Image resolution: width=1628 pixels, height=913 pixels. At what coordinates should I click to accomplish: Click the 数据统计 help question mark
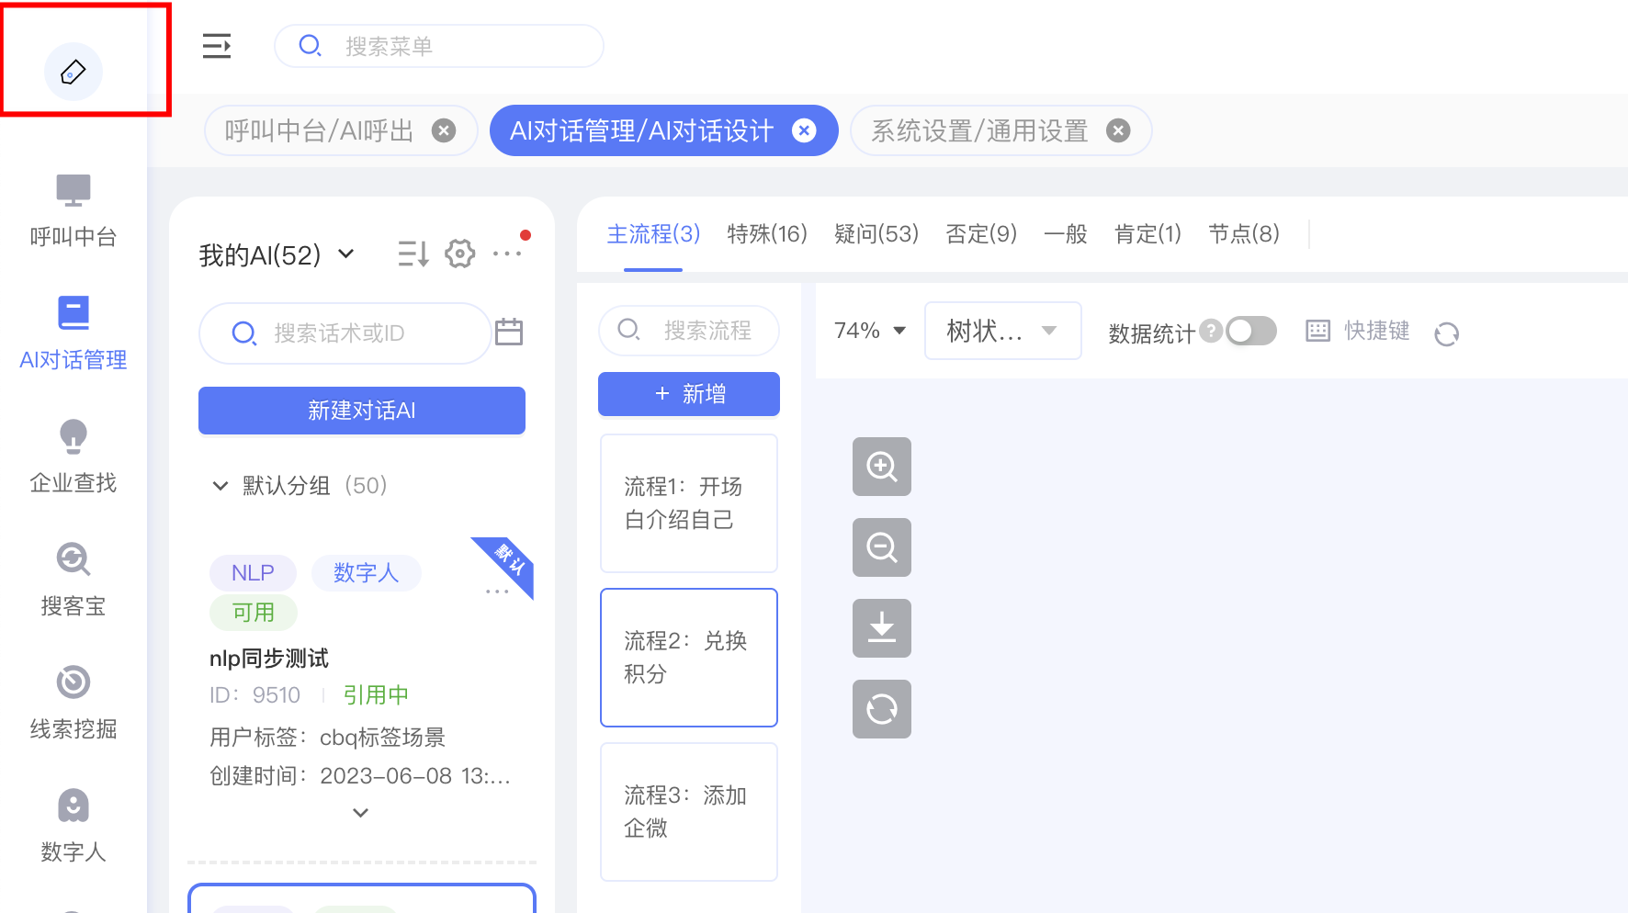1211,330
